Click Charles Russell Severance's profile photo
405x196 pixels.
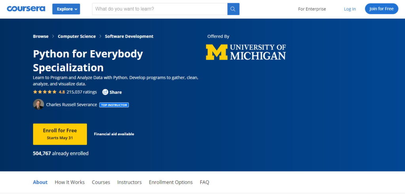[x=38, y=104]
